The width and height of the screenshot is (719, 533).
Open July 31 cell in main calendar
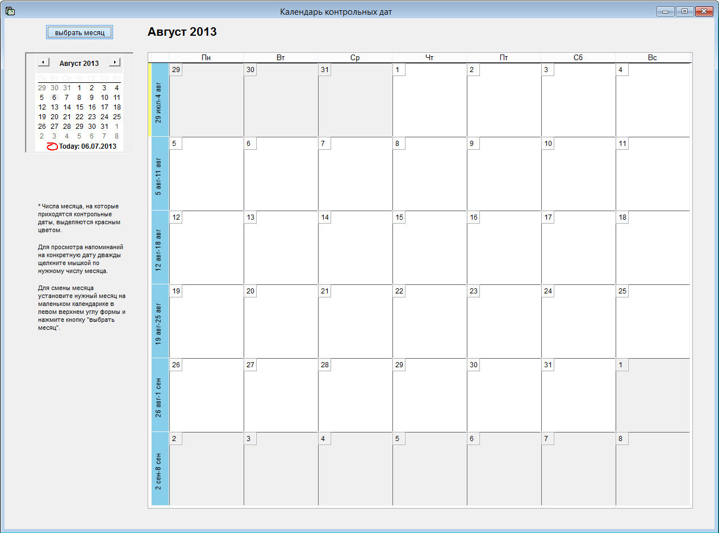[x=355, y=100]
